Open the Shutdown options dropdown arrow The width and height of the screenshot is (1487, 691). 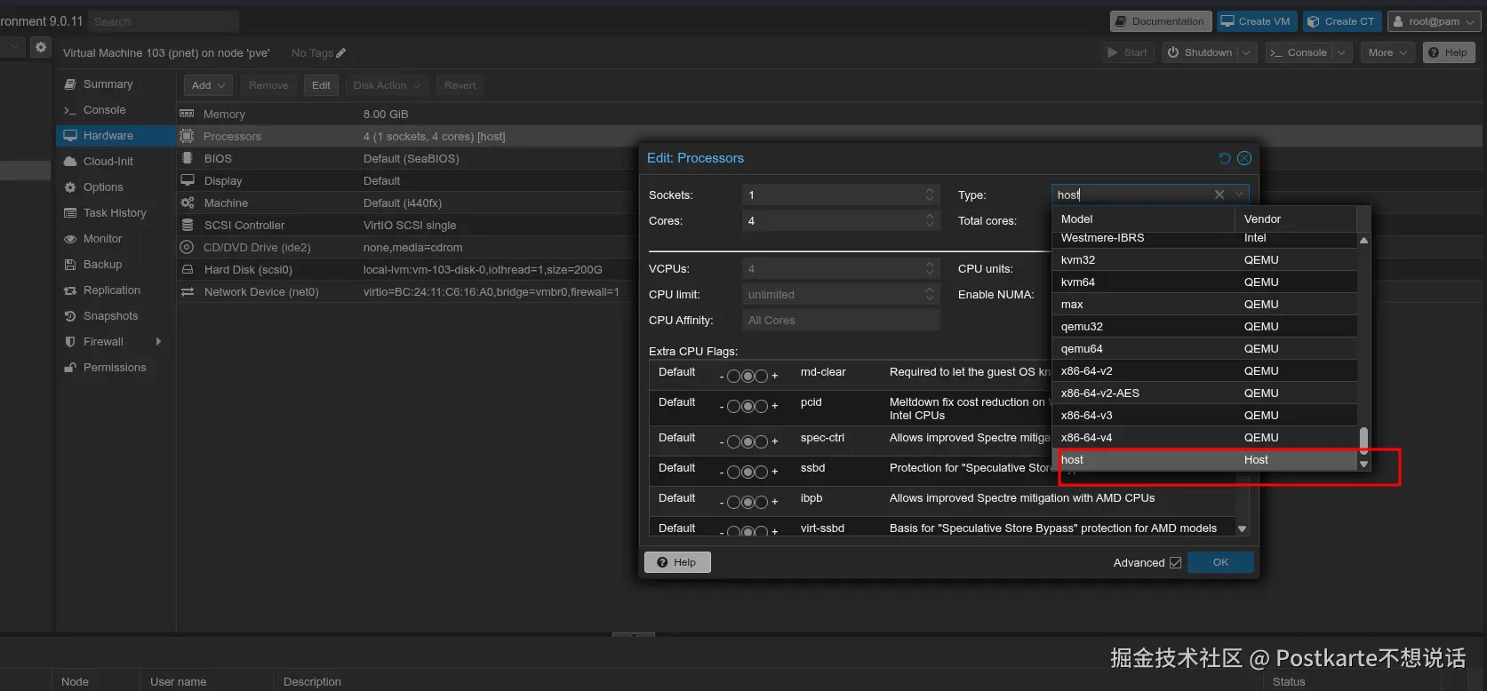[1246, 52]
